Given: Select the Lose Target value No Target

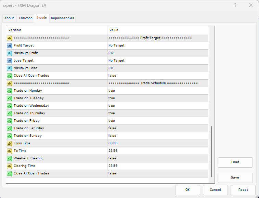Looking at the screenshot, I should coord(116,61).
